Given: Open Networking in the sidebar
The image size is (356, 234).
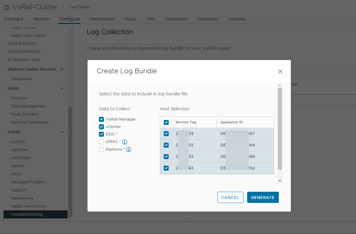Looking at the screenshot, I should (x=22, y=198).
